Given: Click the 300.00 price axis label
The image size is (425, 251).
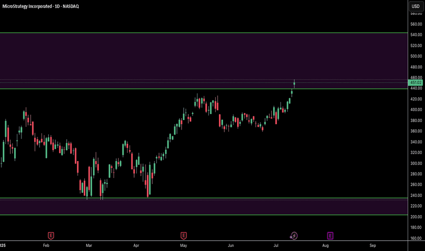Looking at the screenshot, I should (416, 163).
